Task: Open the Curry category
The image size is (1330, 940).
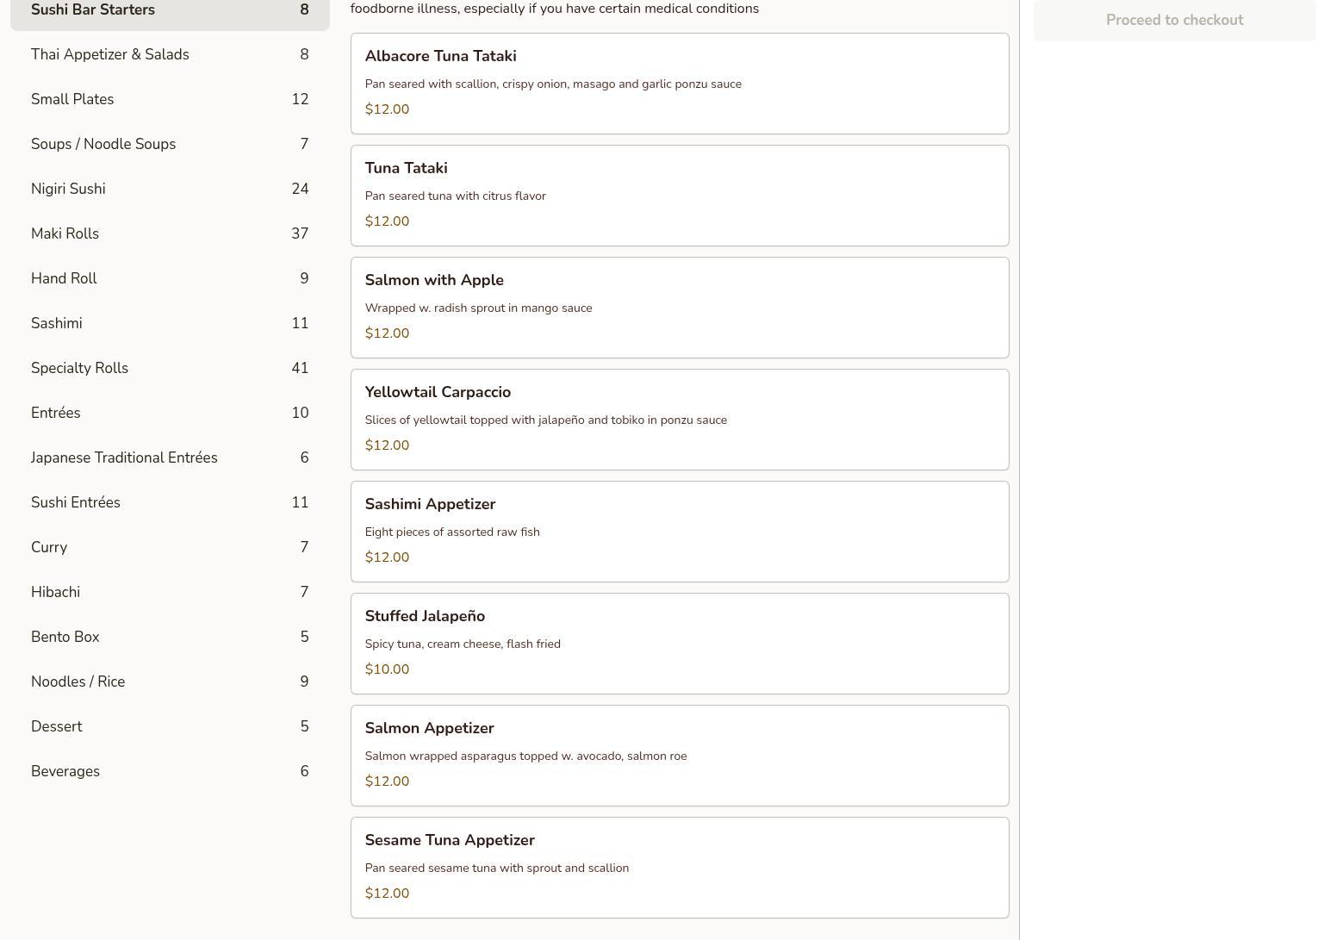Action: coord(170,547)
